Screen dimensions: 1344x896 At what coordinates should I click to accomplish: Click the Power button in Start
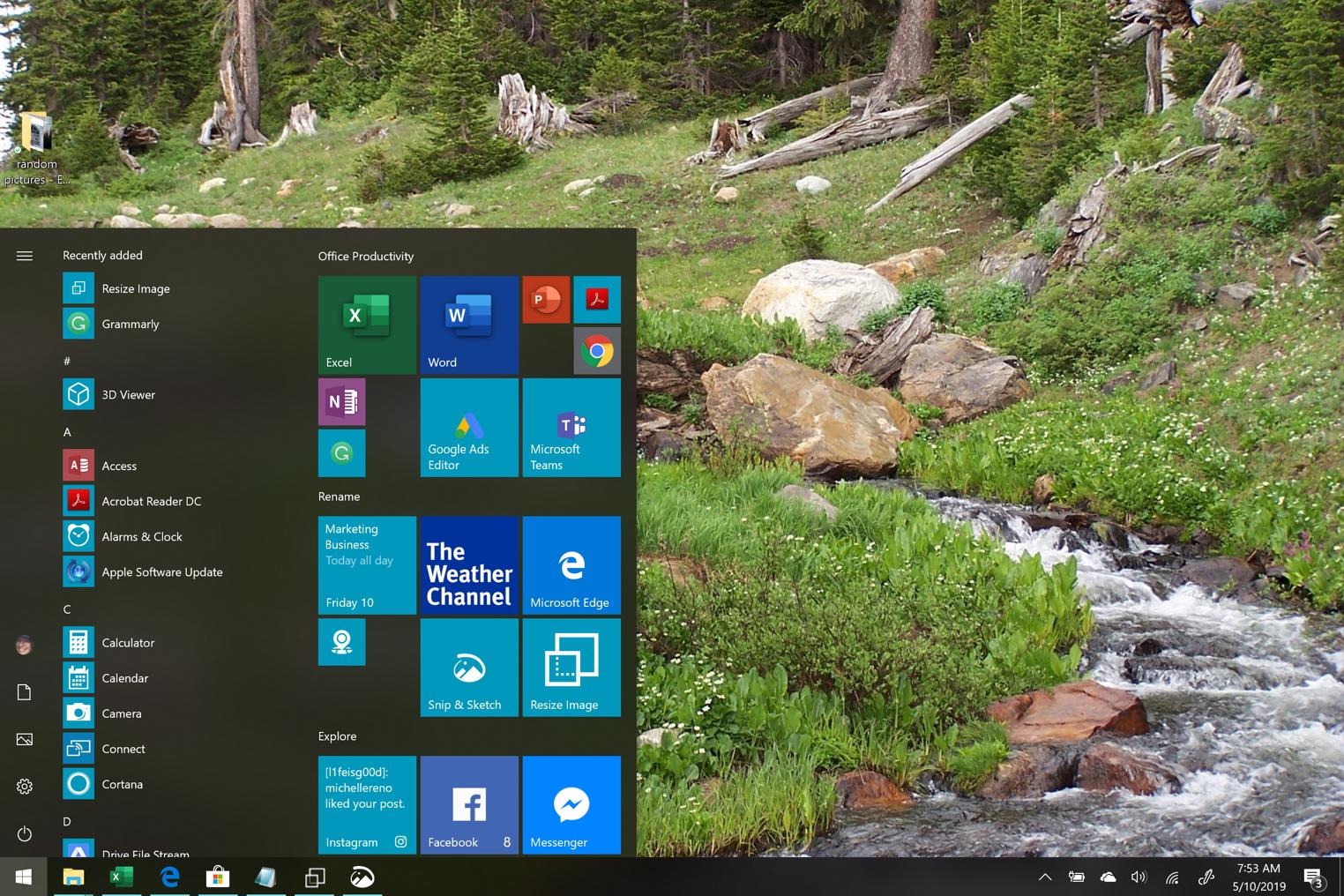point(25,833)
